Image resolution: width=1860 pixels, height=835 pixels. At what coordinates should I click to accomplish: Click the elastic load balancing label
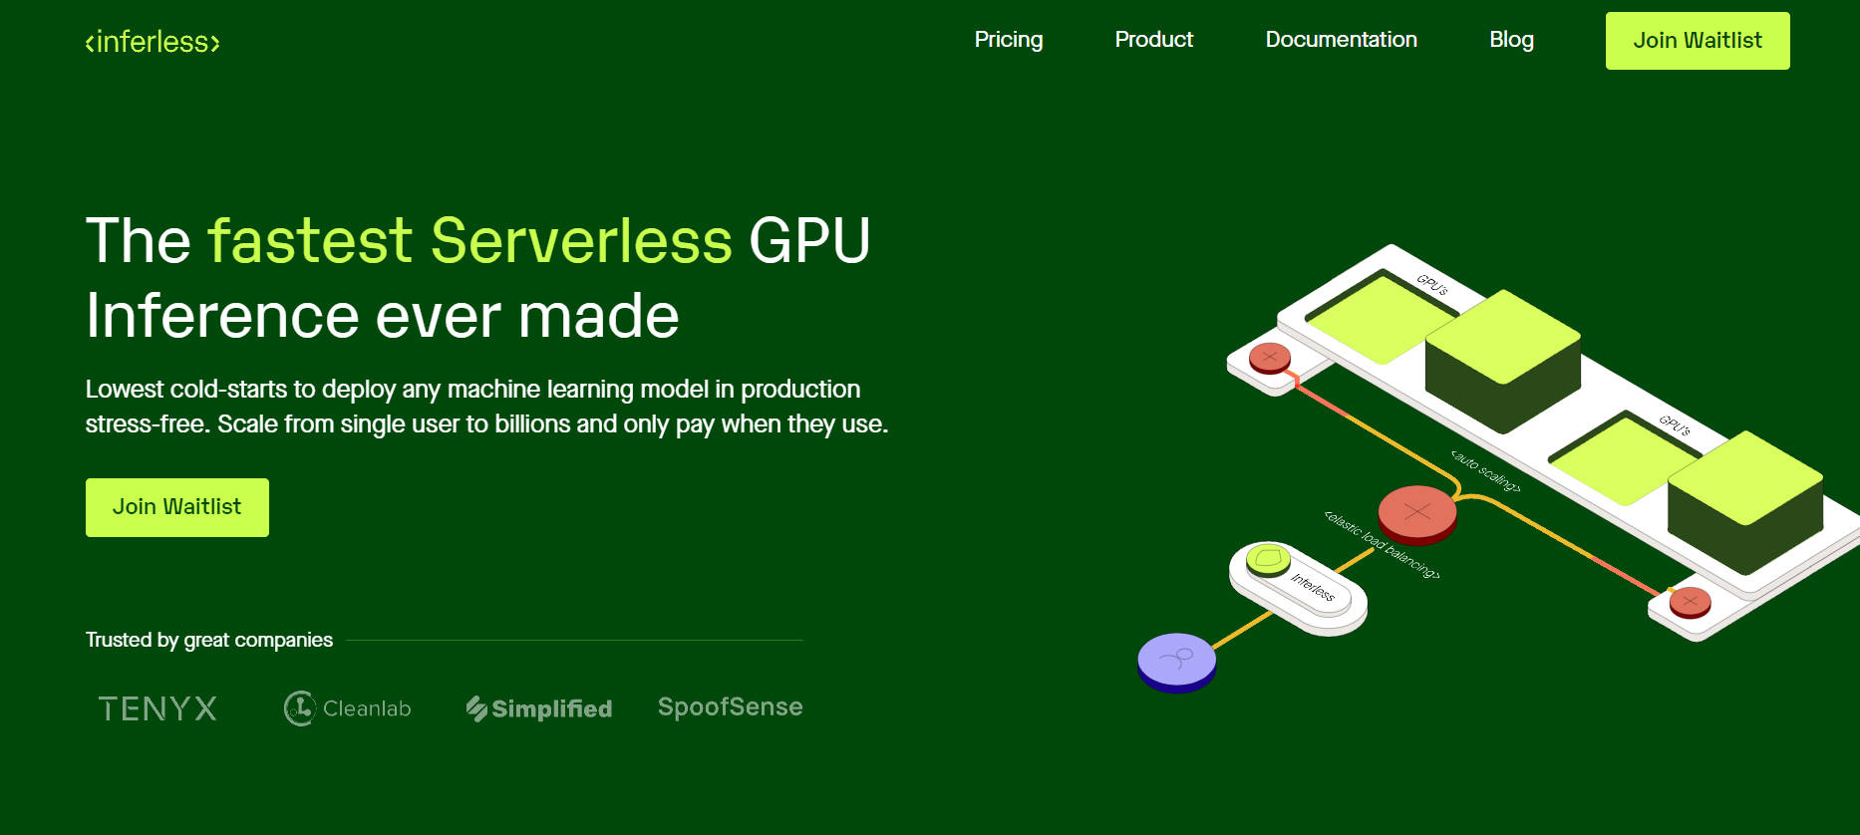(x=1382, y=544)
